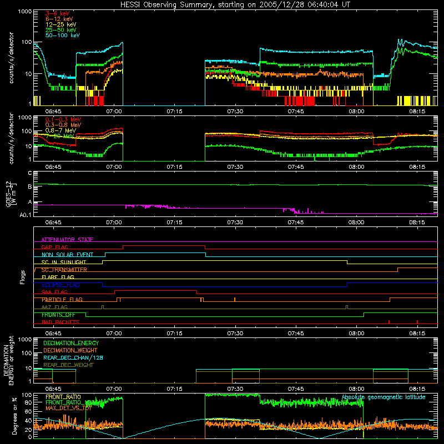
Task: Click the '25-50 keV' legend entry
Action: (x=60, y=30)
